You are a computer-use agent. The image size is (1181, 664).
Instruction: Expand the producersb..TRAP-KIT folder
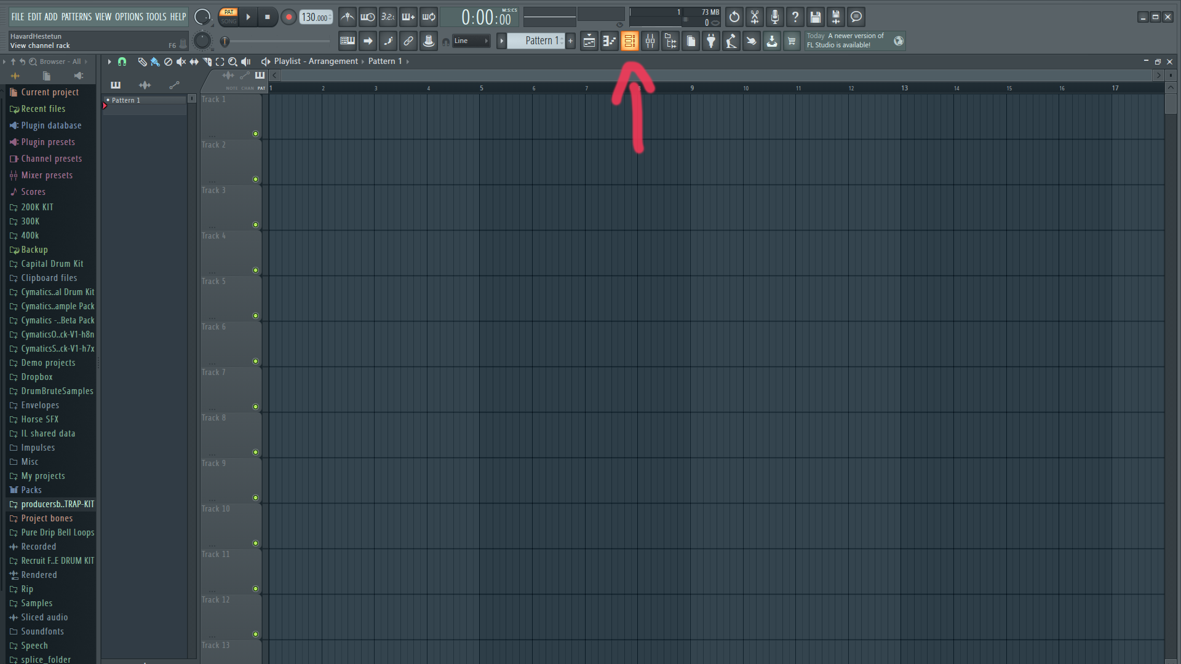pos(53,504)
